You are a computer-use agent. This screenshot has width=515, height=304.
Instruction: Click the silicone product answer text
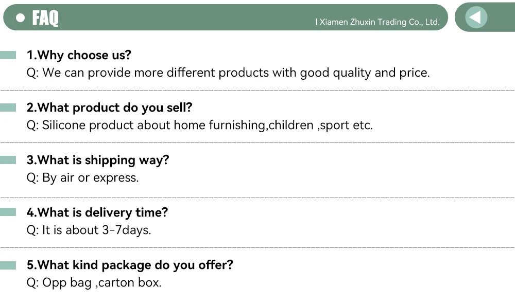tap(199, 126)
